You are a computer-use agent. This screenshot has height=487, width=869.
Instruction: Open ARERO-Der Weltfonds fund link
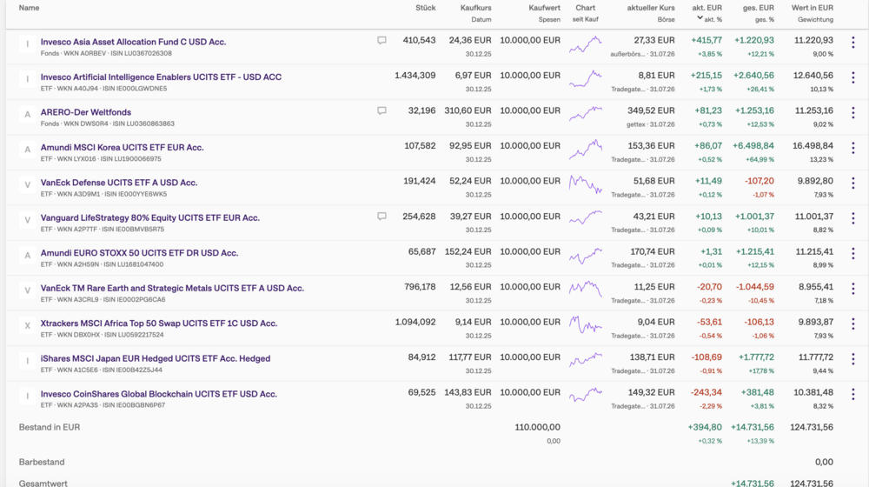coord(86,112)
